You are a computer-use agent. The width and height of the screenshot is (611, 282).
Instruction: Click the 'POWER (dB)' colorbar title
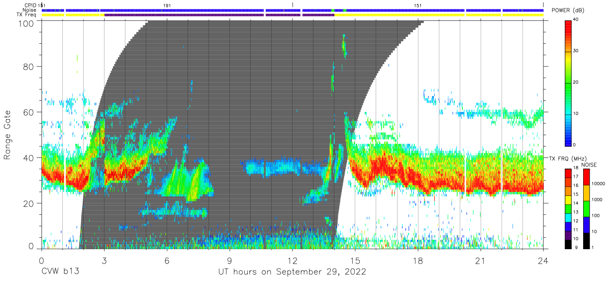[x=568, y=10]
